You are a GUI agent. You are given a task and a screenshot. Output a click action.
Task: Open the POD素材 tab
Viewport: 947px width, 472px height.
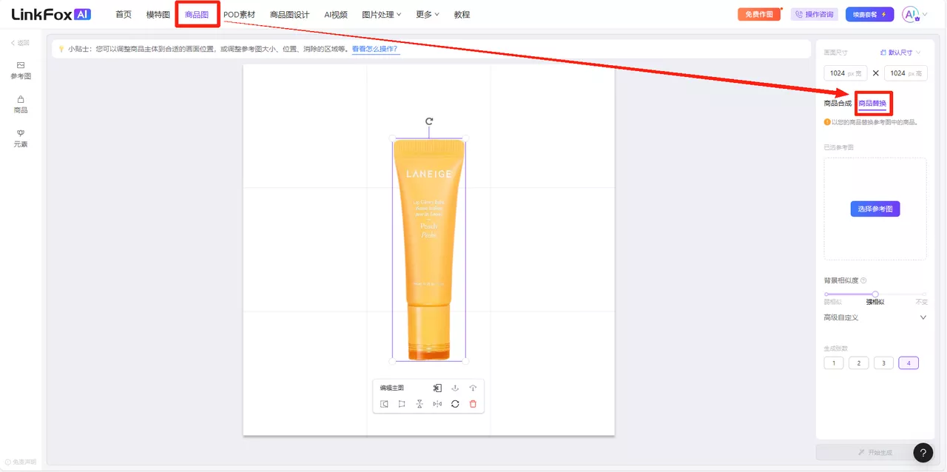coord(239,15)
